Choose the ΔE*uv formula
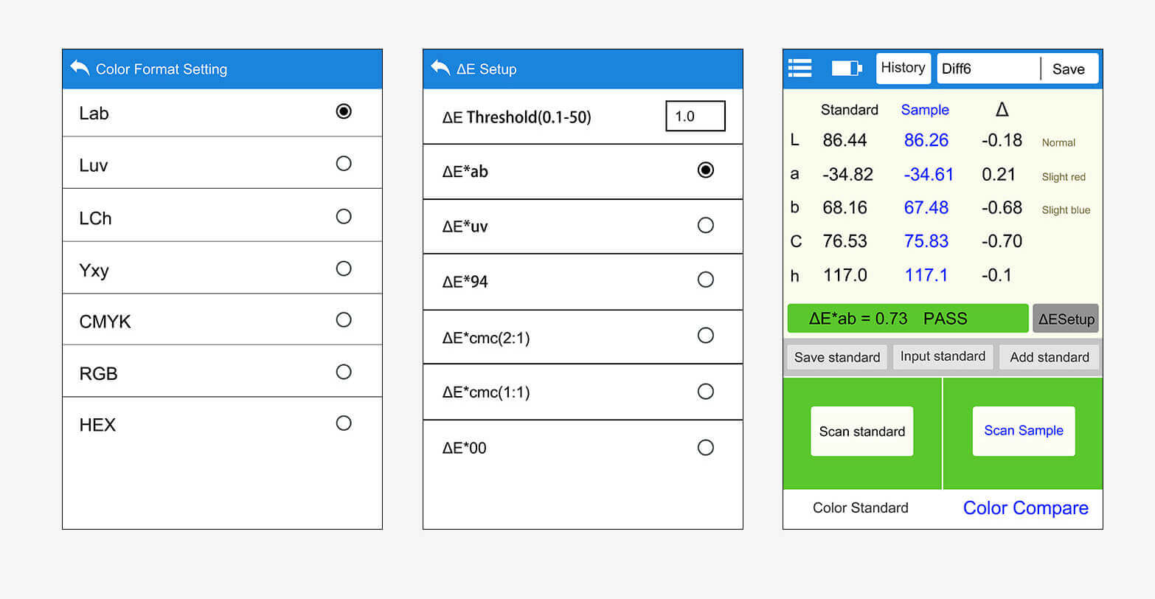Viewport: 1155px width, 599px height. click(x=583, y=226)
